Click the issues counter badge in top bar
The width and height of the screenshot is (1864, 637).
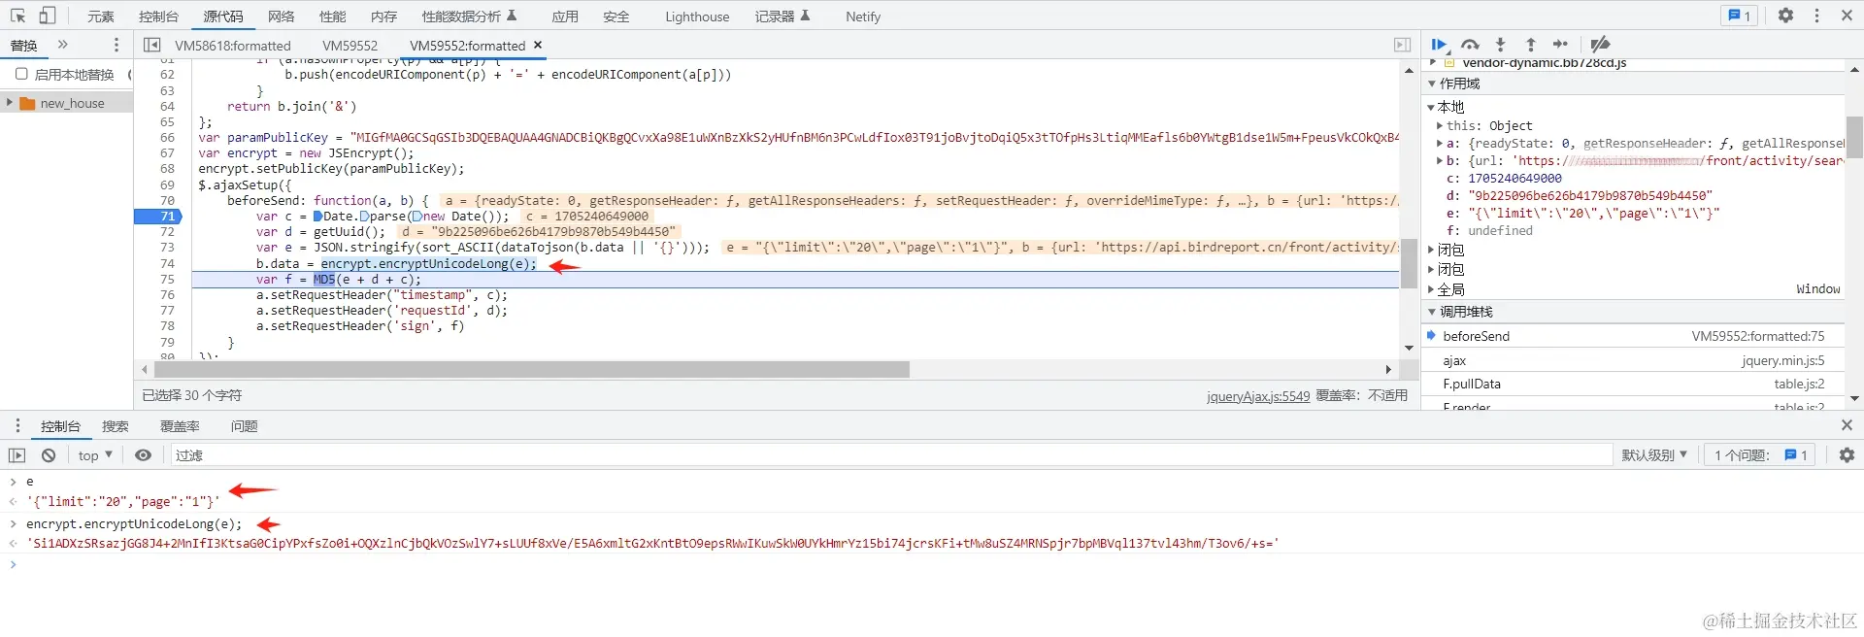(1739, 16)
